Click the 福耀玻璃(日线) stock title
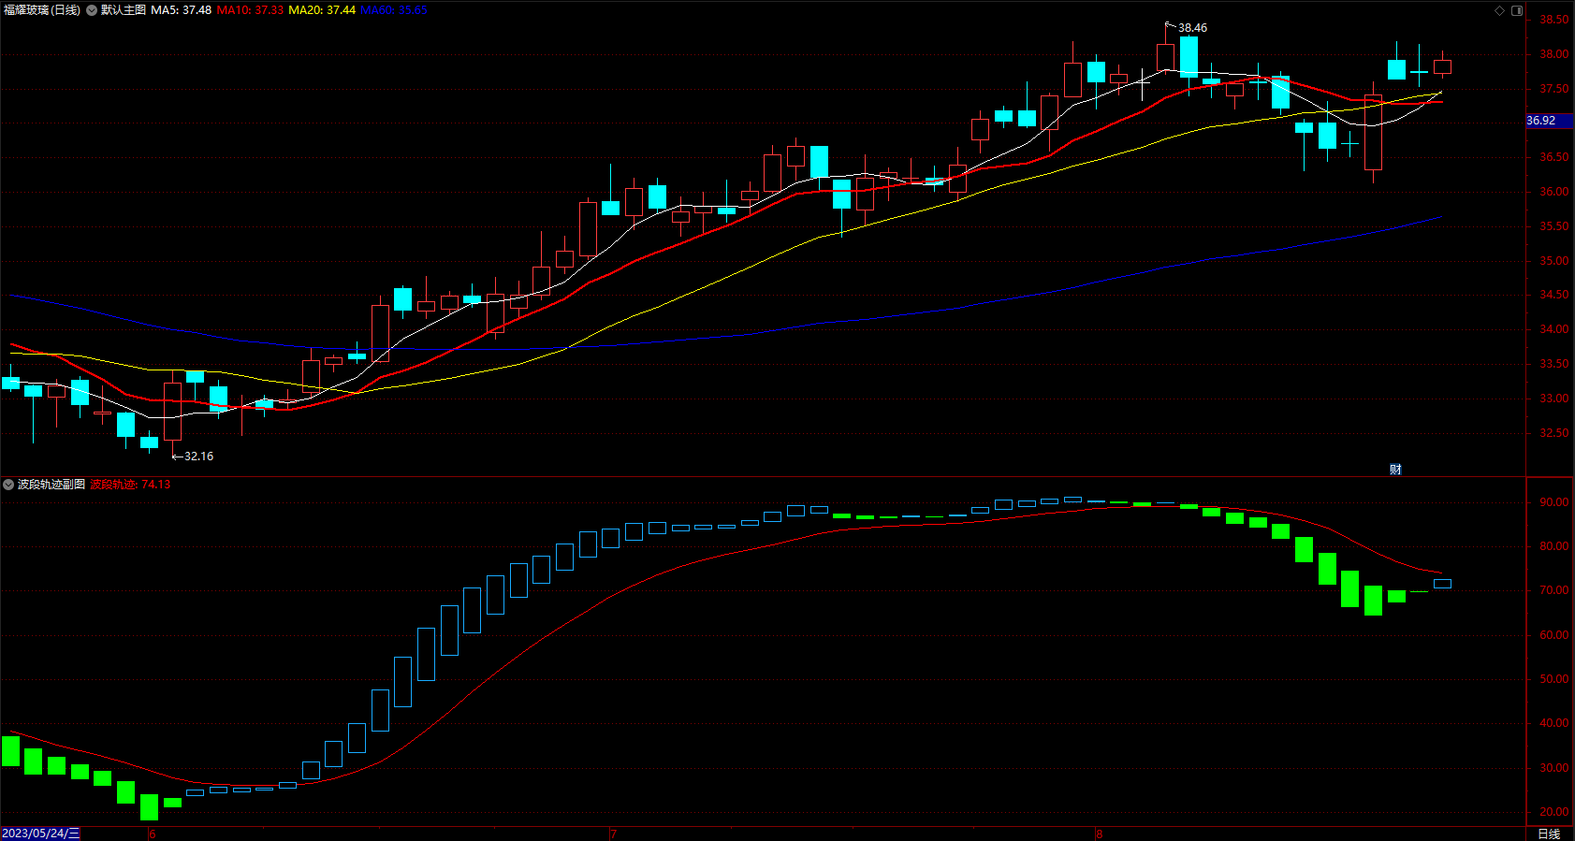Viewport: 1575px width, 841px height. point(42,10)
